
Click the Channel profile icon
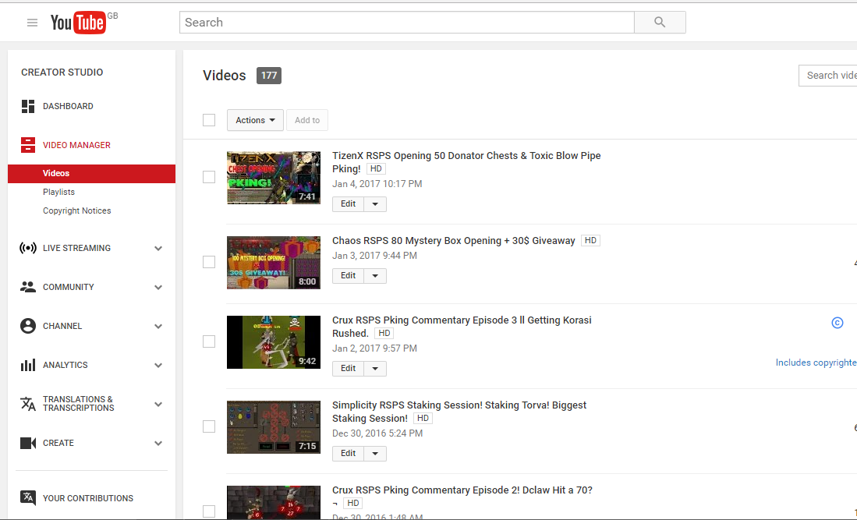(28, 326)
